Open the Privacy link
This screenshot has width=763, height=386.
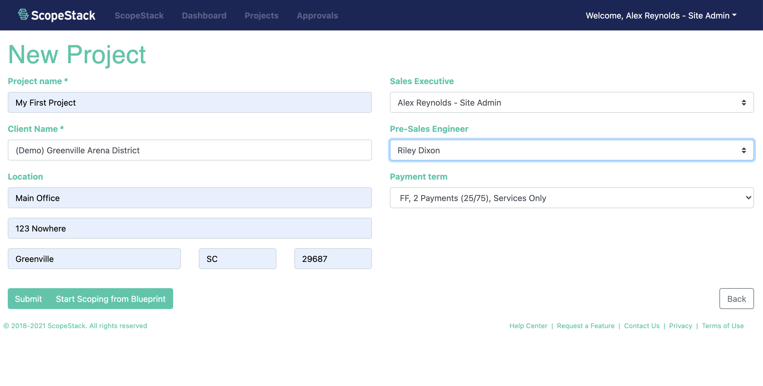coord(681,326)
